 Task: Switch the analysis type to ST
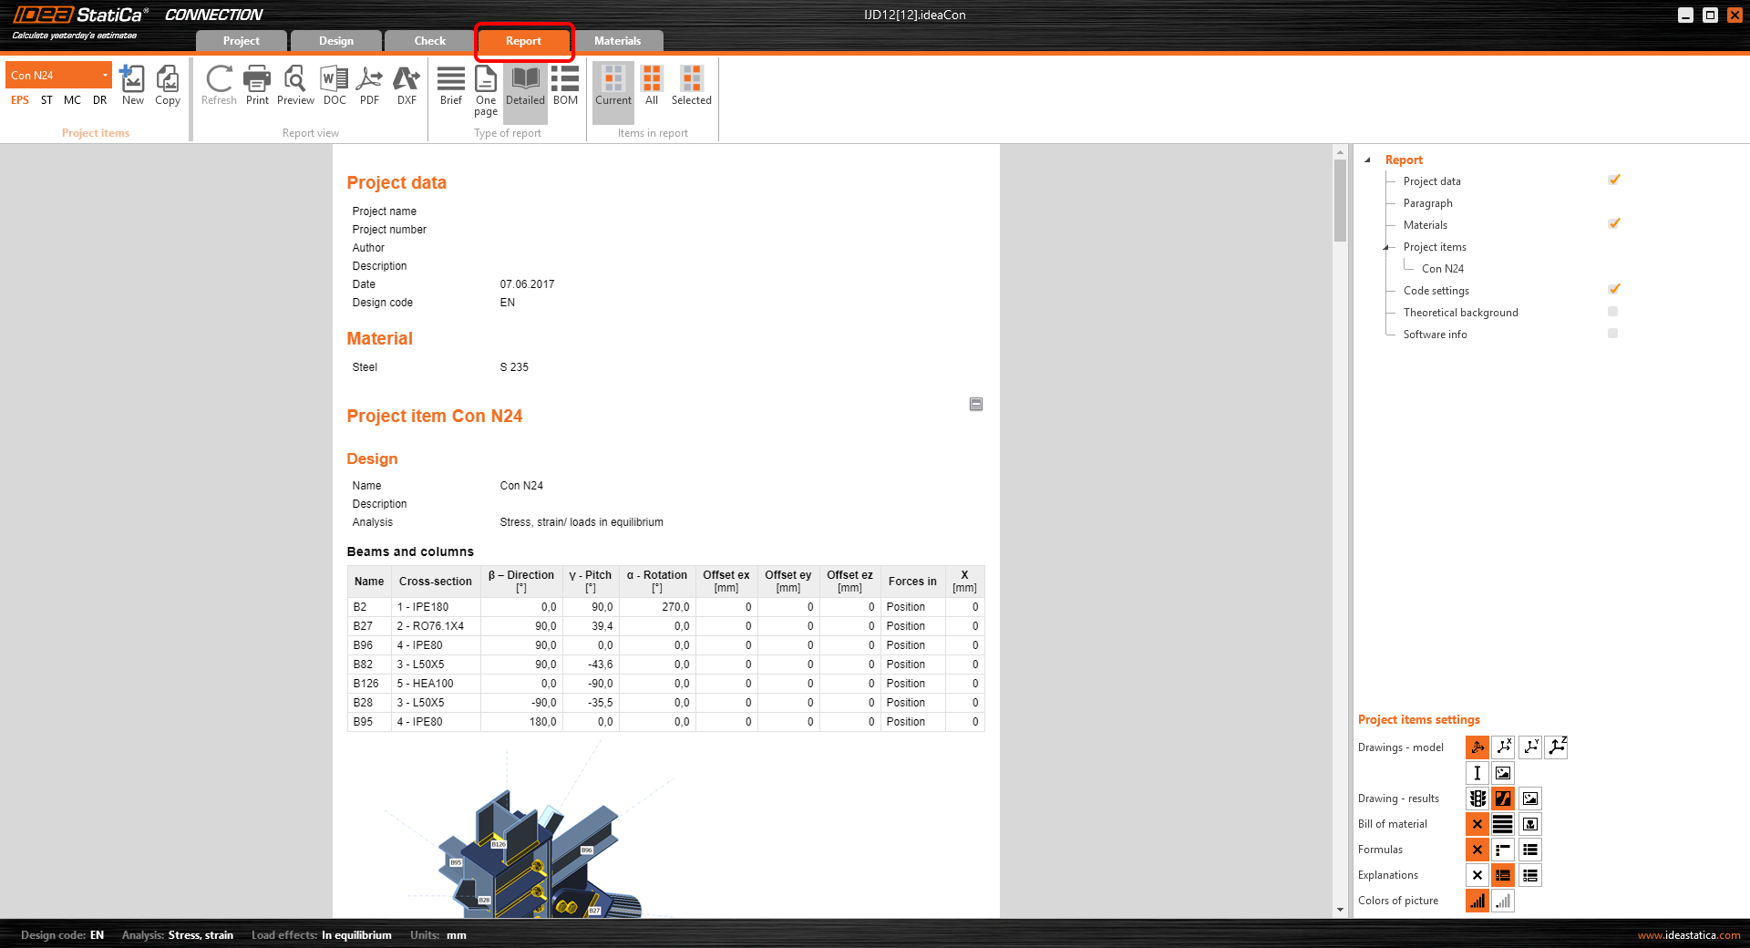point(46,100)
